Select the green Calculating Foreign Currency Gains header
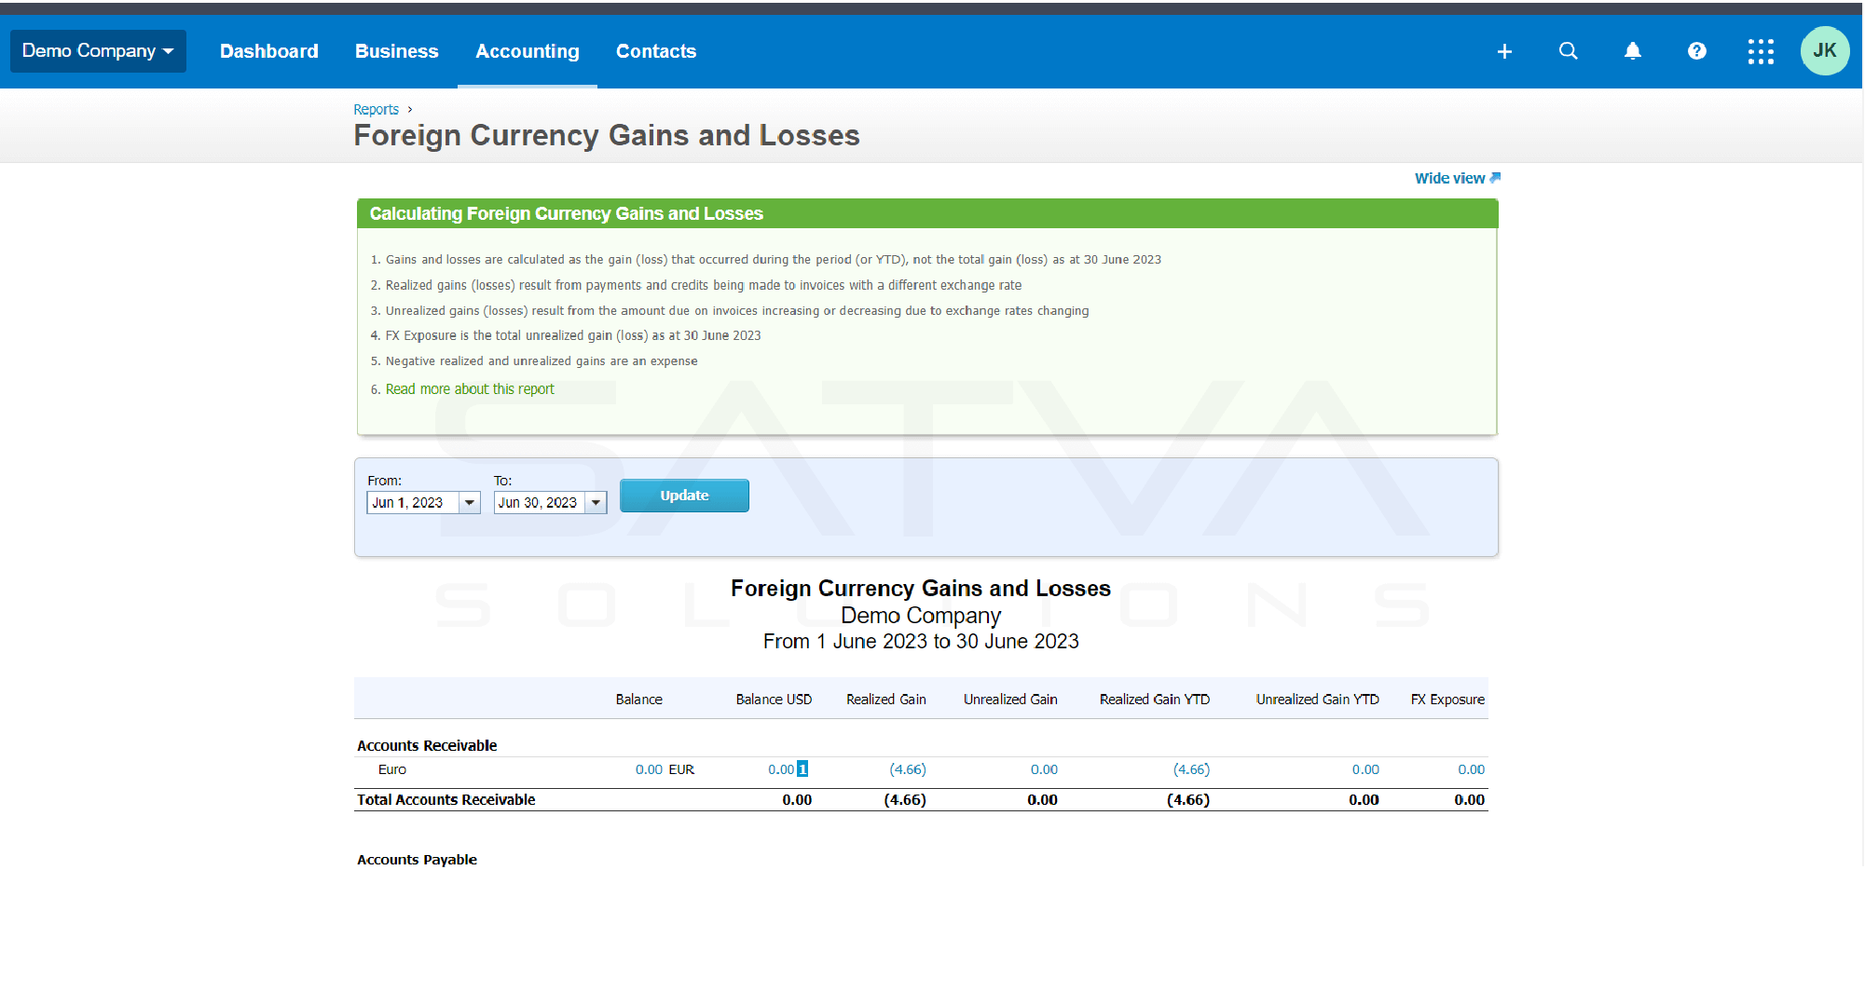The height and width of the screenshot is (1006, 1865). (x=927, y=213)
